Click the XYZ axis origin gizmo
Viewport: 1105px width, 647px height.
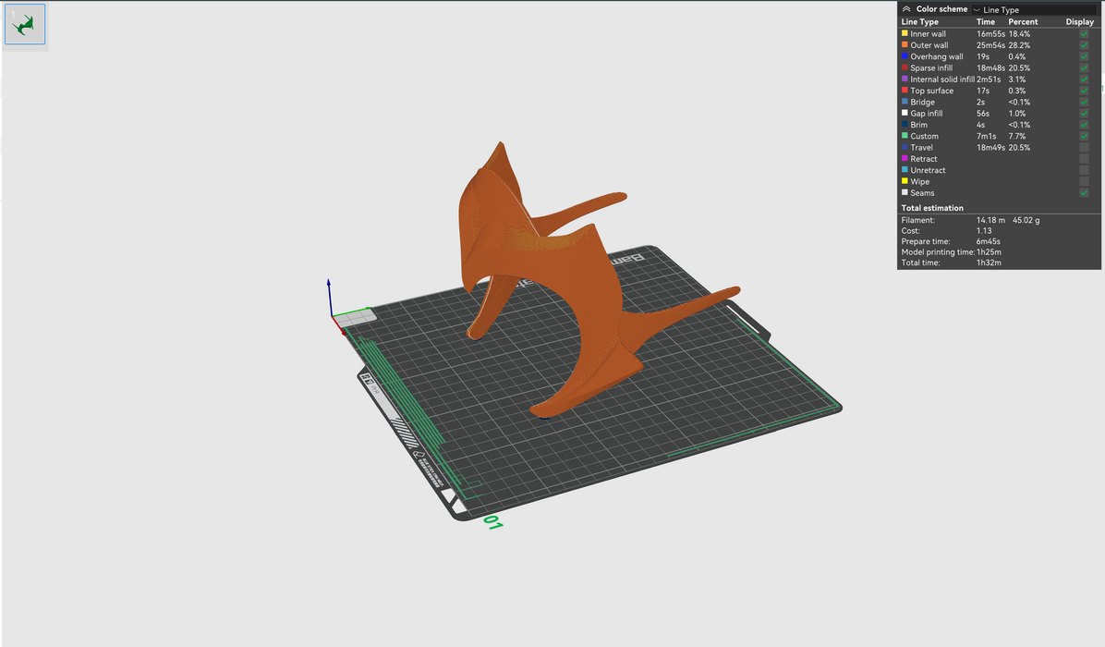[x=333, y=316]
